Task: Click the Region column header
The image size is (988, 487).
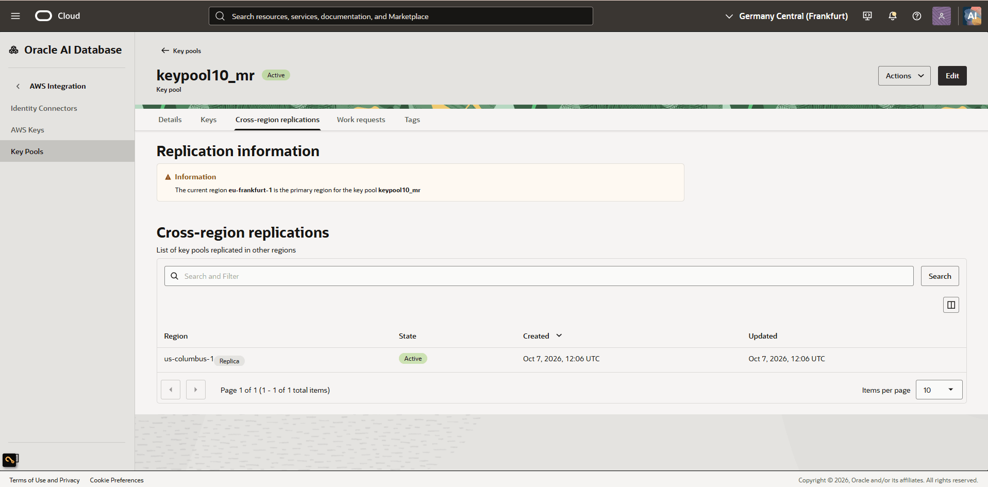Action: (x=176, y=336)
